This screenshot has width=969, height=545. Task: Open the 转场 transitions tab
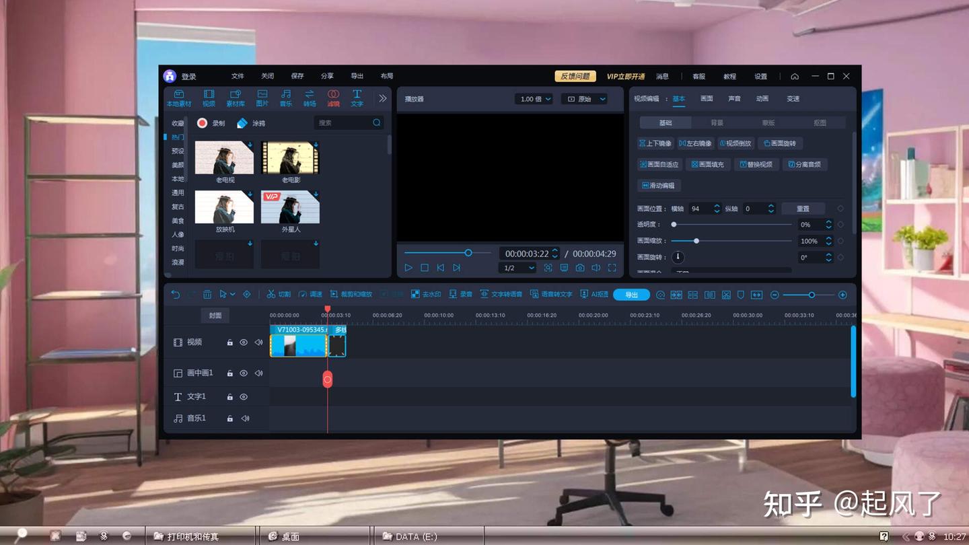point(310,98)
